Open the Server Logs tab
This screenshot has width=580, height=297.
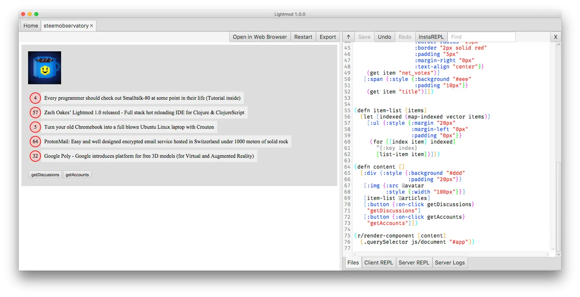[x=449, y=262]
